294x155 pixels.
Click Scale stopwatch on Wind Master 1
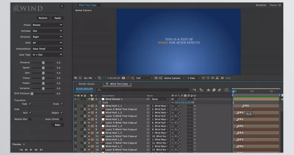(100, 102)
